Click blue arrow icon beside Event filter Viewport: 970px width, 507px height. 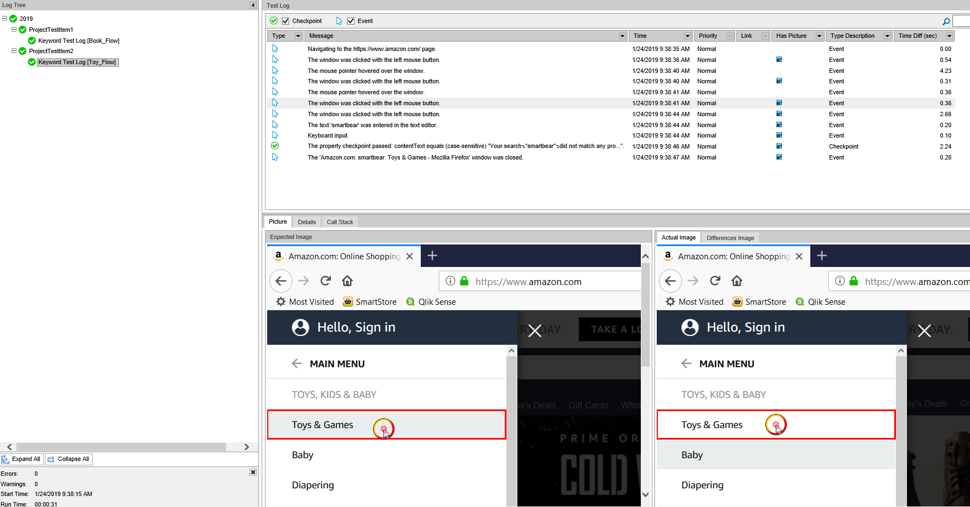click(339, 21)
